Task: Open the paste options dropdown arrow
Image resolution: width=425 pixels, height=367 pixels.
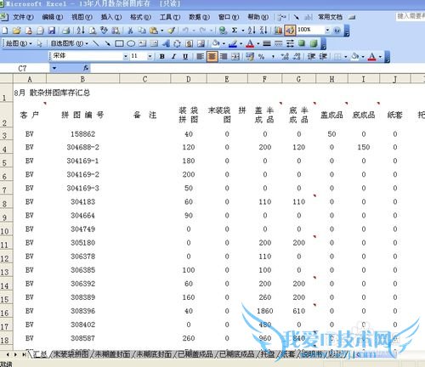Action: pos(161,30)
